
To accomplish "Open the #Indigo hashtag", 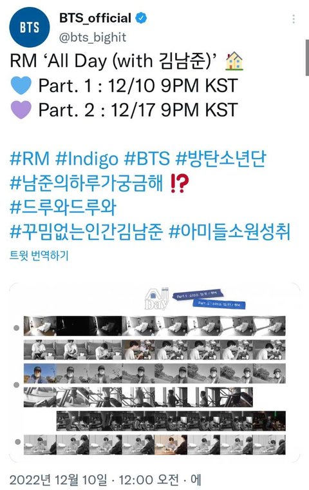I will (87, 159).
